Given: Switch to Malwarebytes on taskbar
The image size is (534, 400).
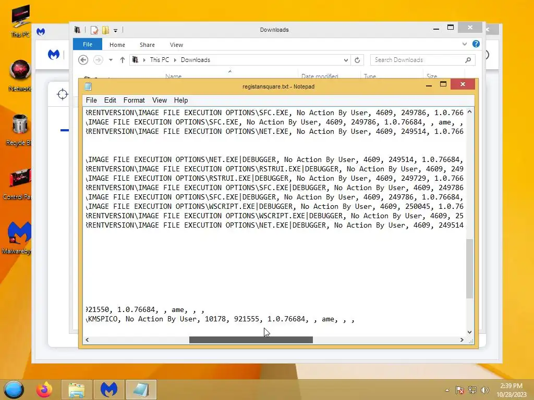Looking at the screenshot, I should (x=108, y=390).
